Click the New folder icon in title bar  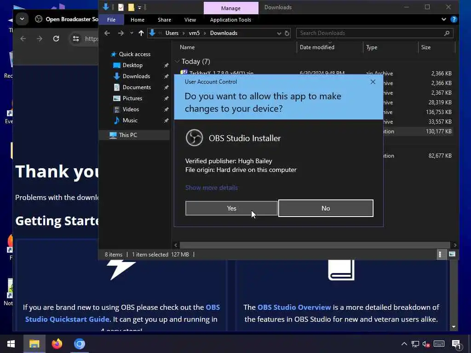(x=131, y=7)
